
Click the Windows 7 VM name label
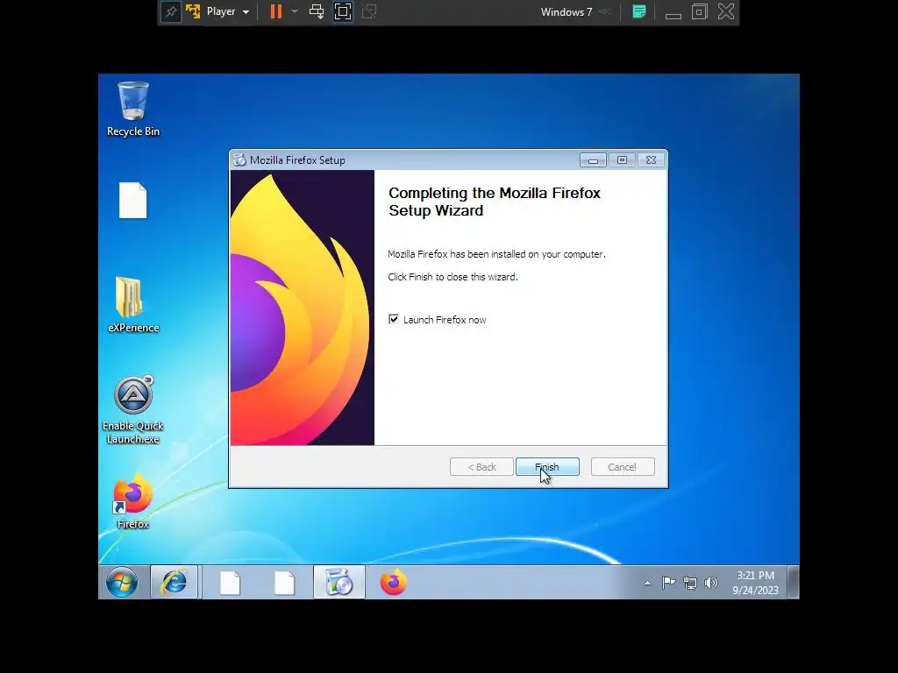click(566, 11)
